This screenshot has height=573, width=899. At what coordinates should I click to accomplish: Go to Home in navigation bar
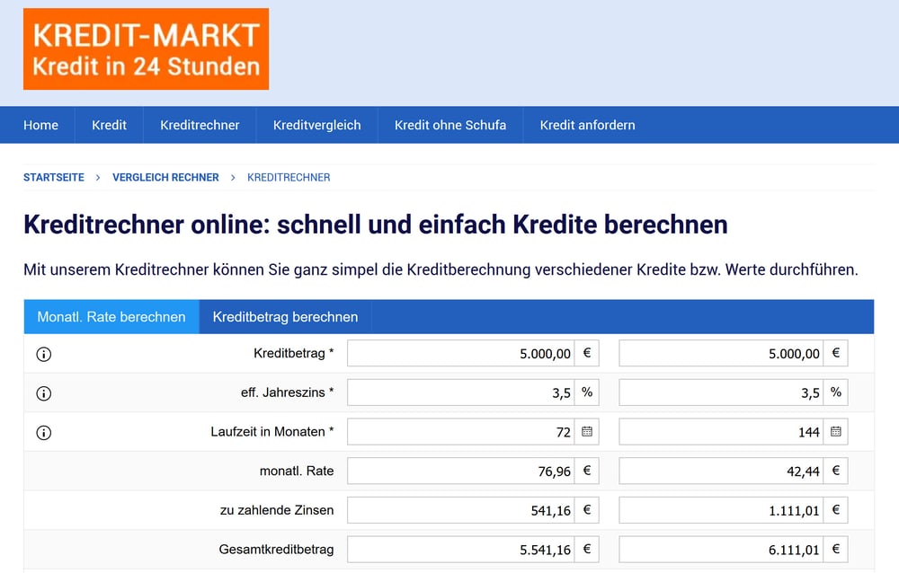pyautogui.click(x=40, y=125)
